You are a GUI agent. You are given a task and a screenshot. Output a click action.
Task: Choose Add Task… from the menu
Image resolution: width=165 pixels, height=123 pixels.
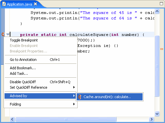click(x=41, y=73)
